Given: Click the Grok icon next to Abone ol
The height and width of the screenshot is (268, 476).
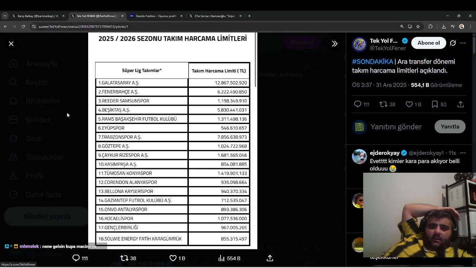Looking at the screenshot, I should 453,43.
